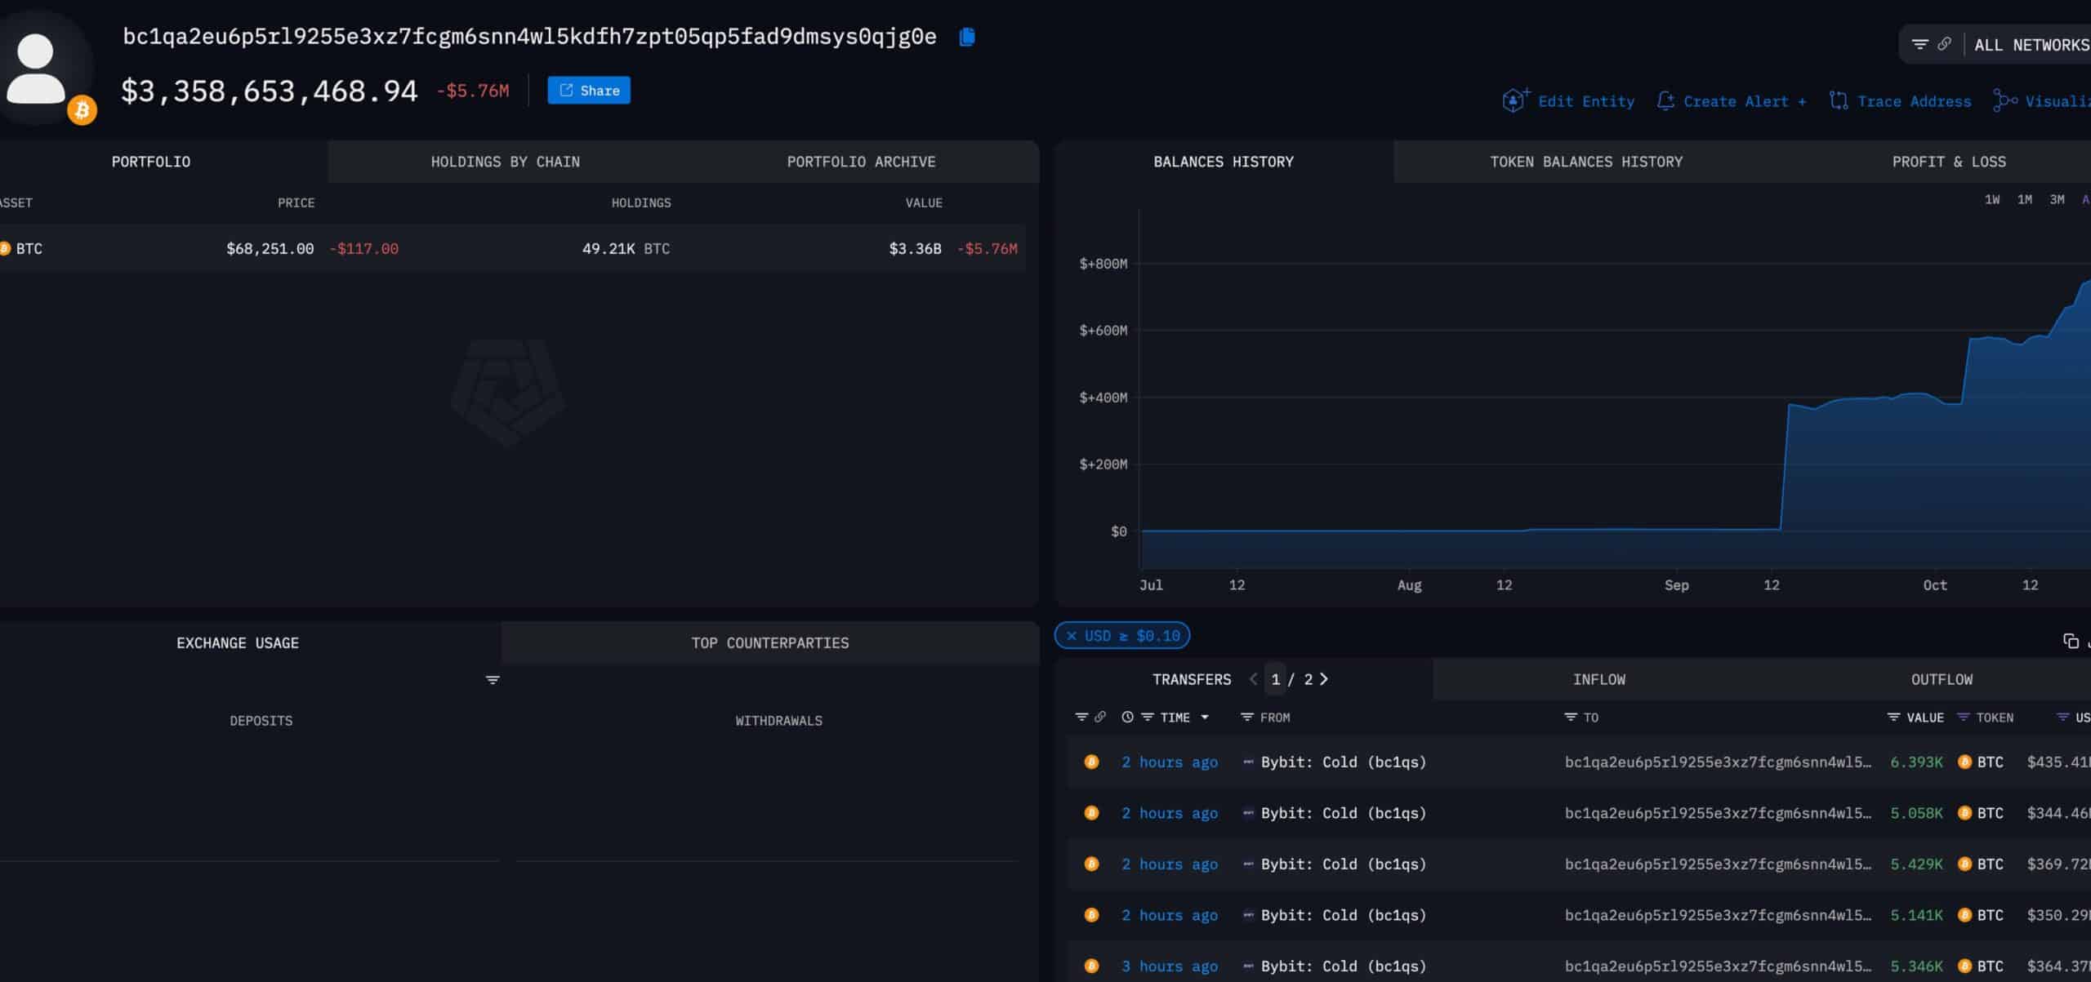Select the BALANCES HISTORY tab

point(1224,162)
